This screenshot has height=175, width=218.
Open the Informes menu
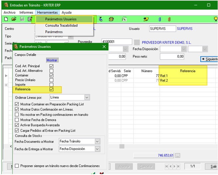coord(26,12)
